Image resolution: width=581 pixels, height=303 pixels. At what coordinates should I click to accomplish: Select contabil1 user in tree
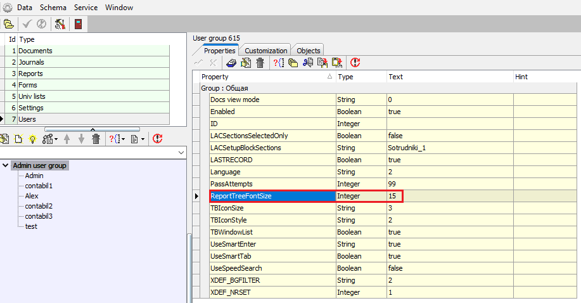39,186
